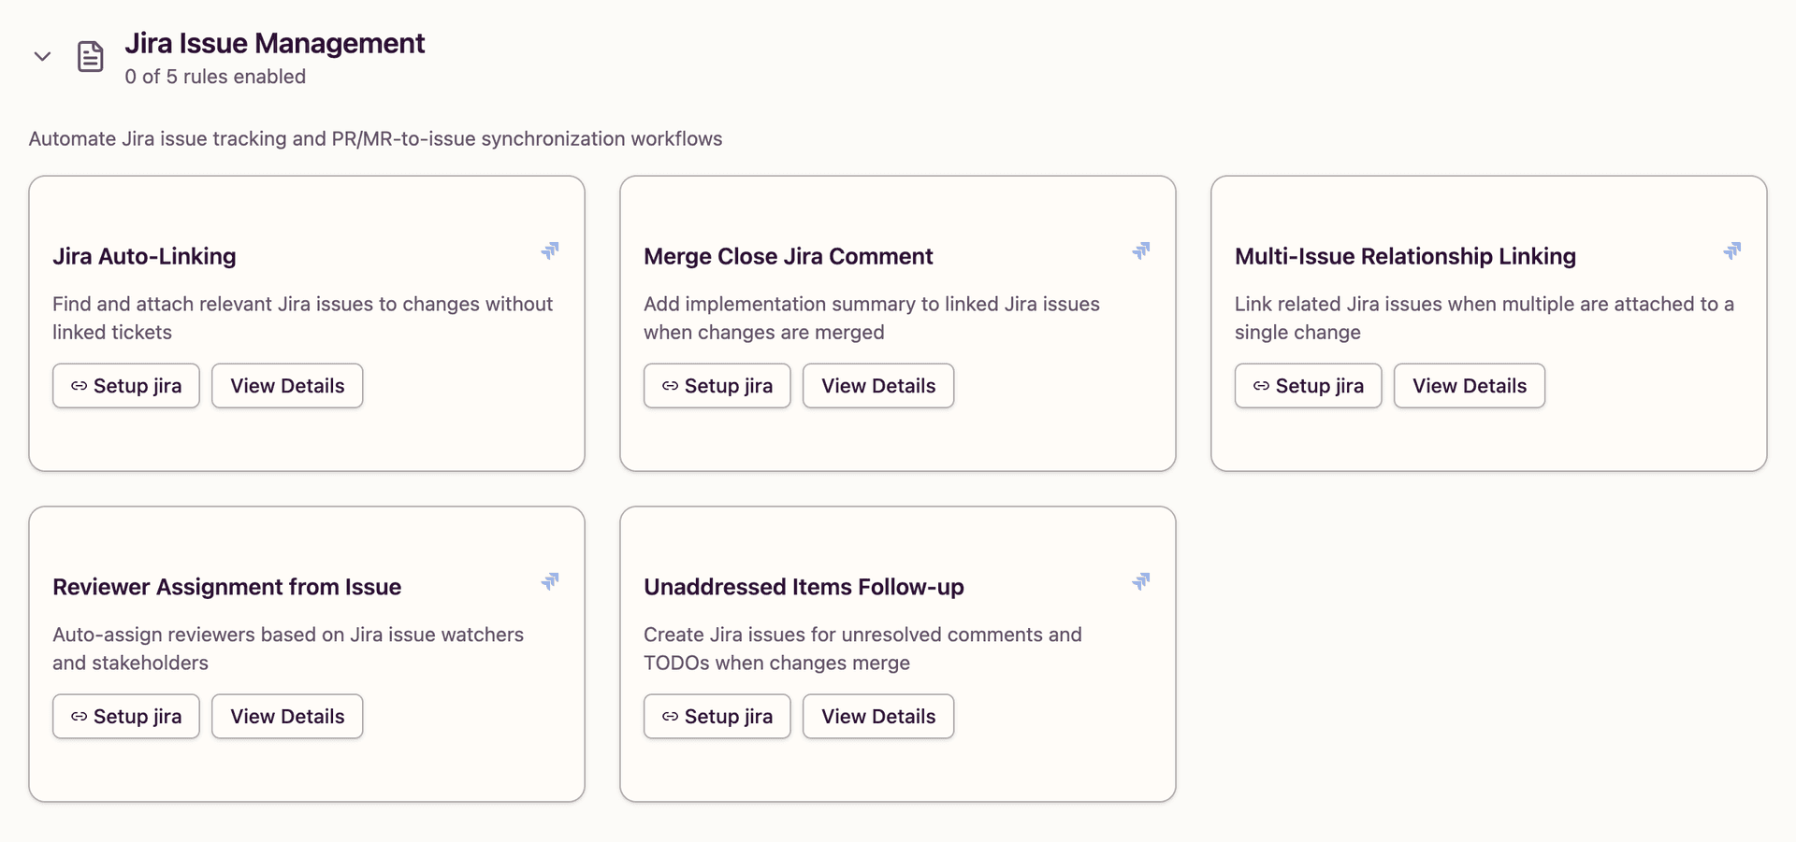Click the link icon inside Jira Auto-Linking setup button
This screenshot has height=842, width=1796.
click(80, 385)
